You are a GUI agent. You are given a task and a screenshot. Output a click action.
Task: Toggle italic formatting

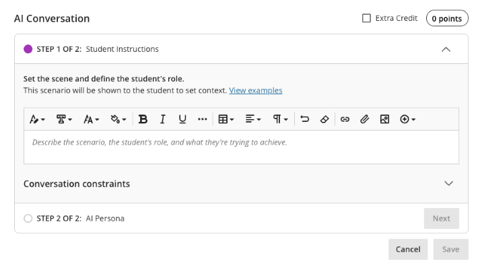click(x=163, y=119)
